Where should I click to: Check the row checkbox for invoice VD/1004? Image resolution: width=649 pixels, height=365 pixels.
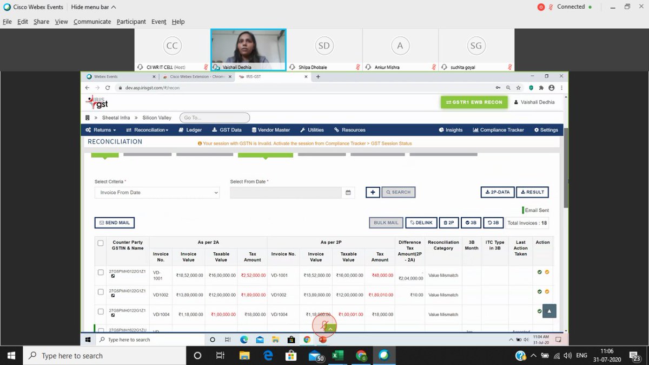(101, 311)
